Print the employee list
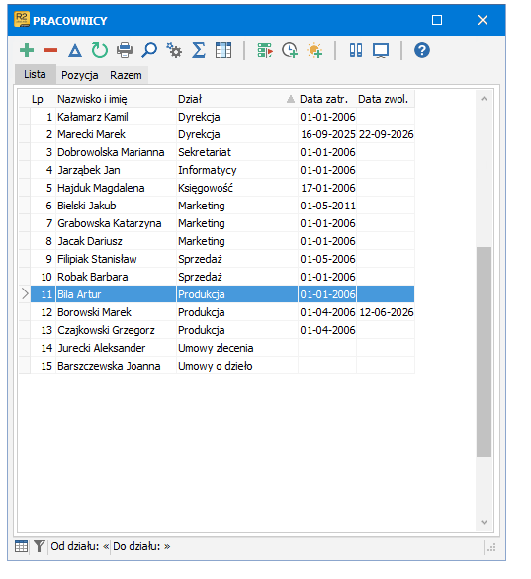531x579 pixels. [x=125, y=50]
